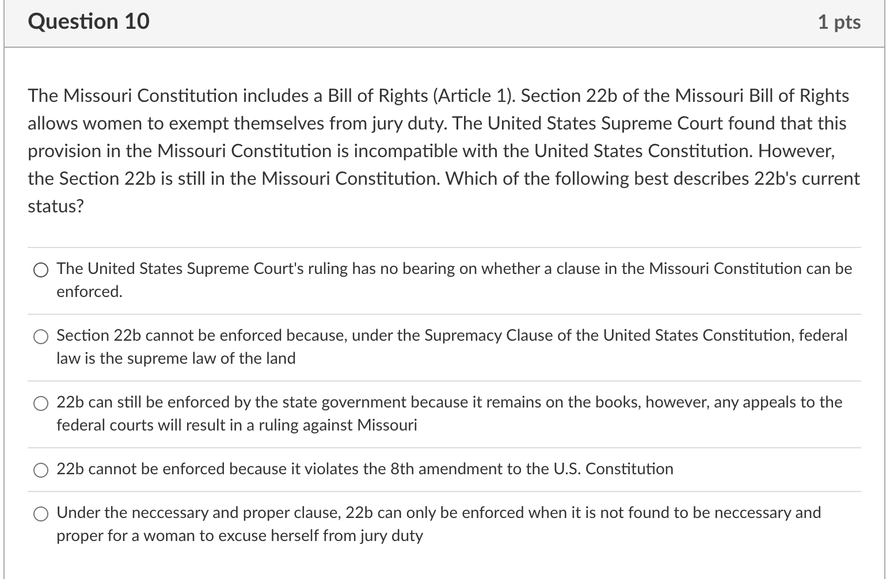Choose the first answer about no bearing
Viewport: 890px width, 579px height.
(x=40, y=269)
